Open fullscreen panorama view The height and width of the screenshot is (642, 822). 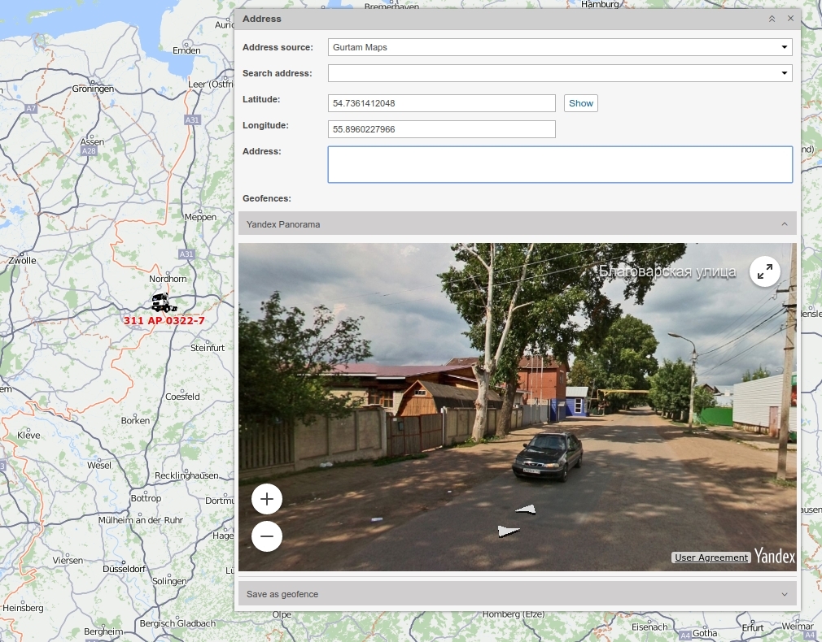coord(764,271)
